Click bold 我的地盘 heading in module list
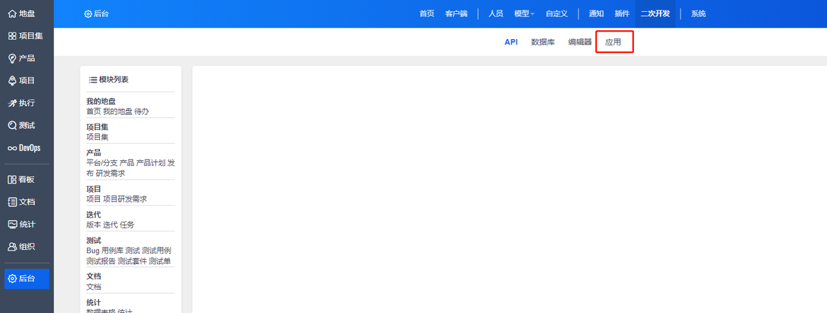 click(101, 101)
